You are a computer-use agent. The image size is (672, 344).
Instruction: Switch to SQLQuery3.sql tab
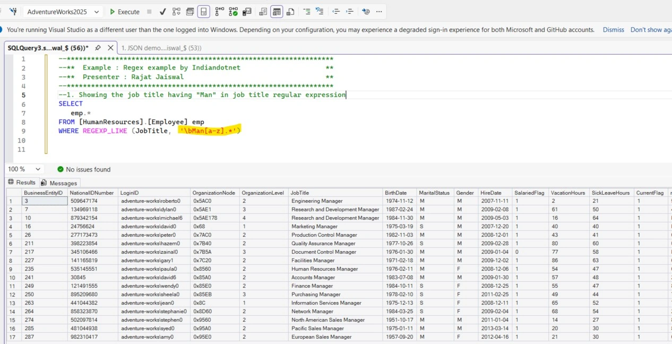pyautogui.click(x=48, y=48)
